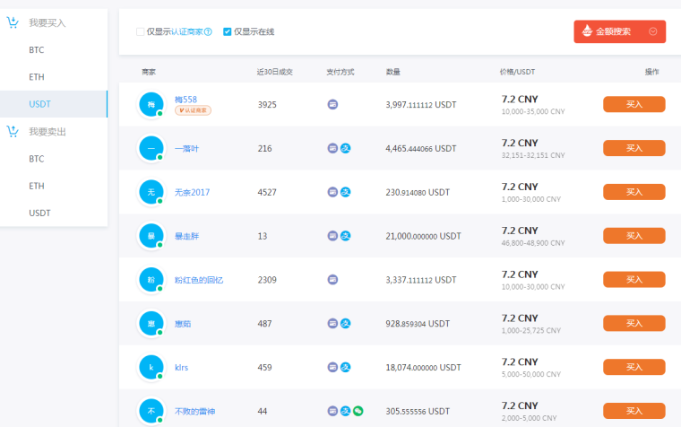This screenshot has width=681, height=427.
Task: Uncheck the 仅显示在线 checkbox
Action: 228,32
